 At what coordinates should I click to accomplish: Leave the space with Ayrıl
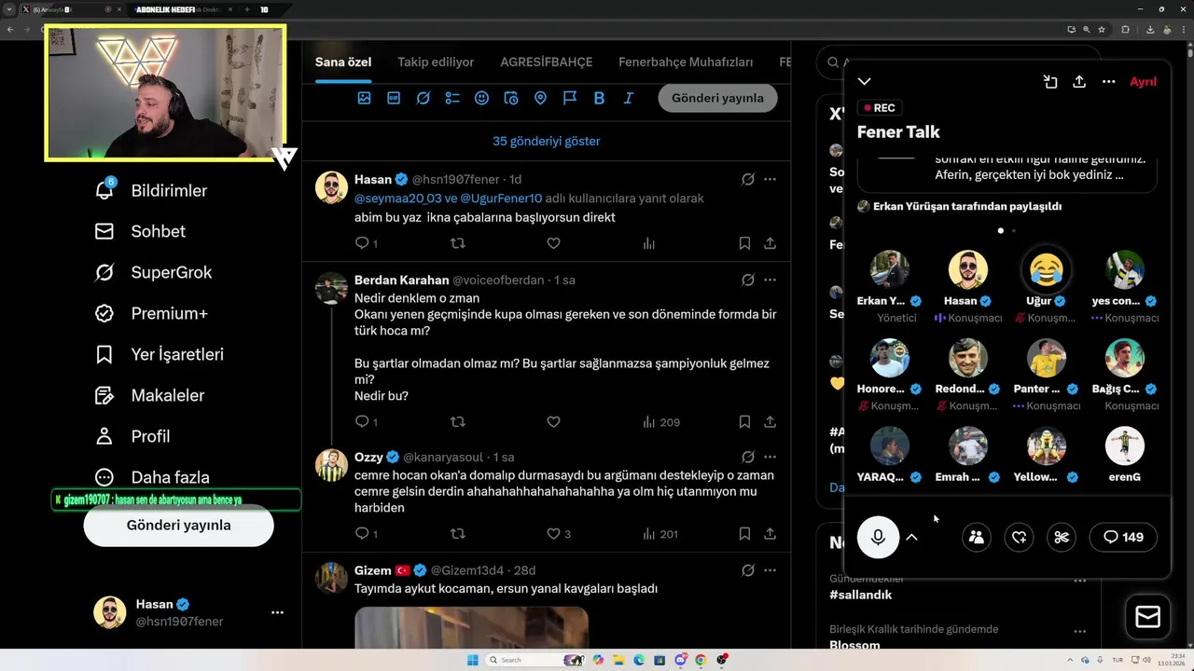tap(1143, 82)
